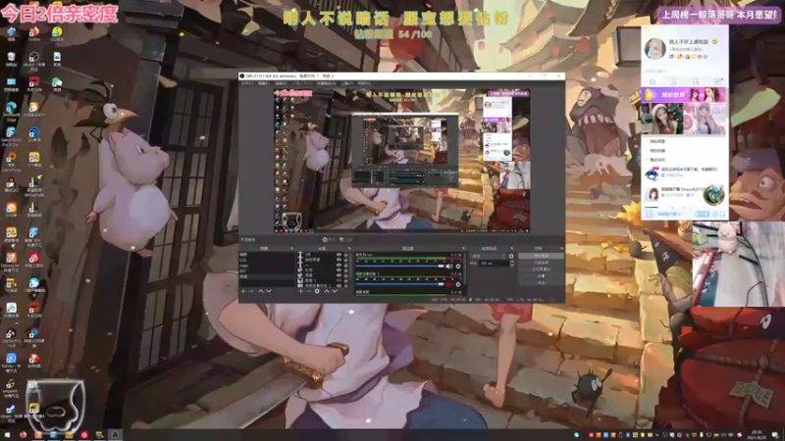Move selected source up in OBS
785x441 pixels.
click(x=327, y=291)
